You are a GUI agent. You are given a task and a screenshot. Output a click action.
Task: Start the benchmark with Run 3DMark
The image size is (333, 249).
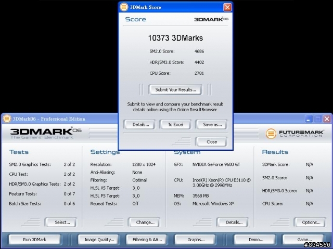(35, 240)
